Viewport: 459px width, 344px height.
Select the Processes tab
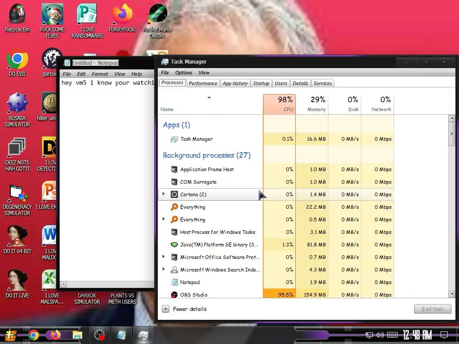[x=172, y=83]
